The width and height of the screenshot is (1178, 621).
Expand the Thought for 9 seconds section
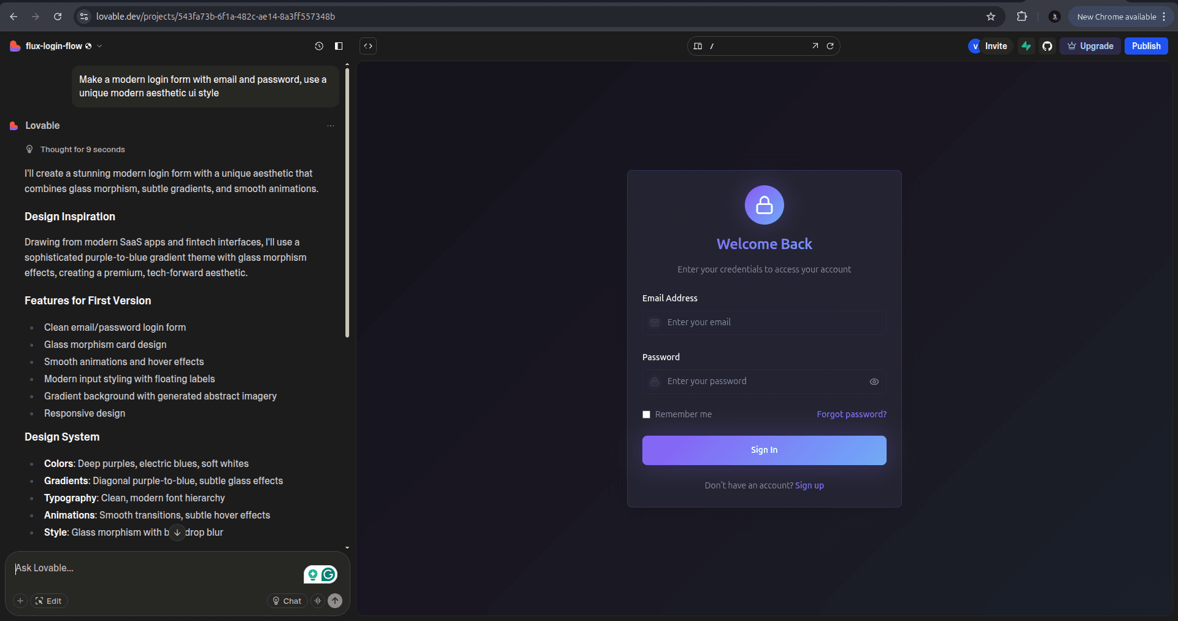click(x=82, y=150)
